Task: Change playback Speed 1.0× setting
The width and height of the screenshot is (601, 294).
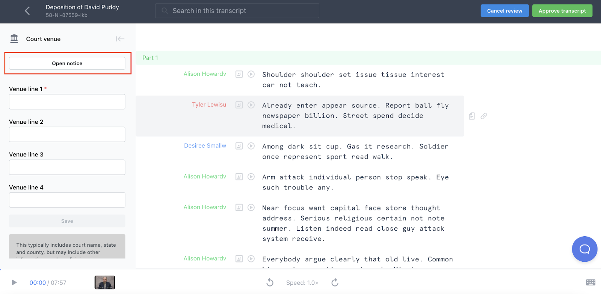Action: tap(302, 283)
